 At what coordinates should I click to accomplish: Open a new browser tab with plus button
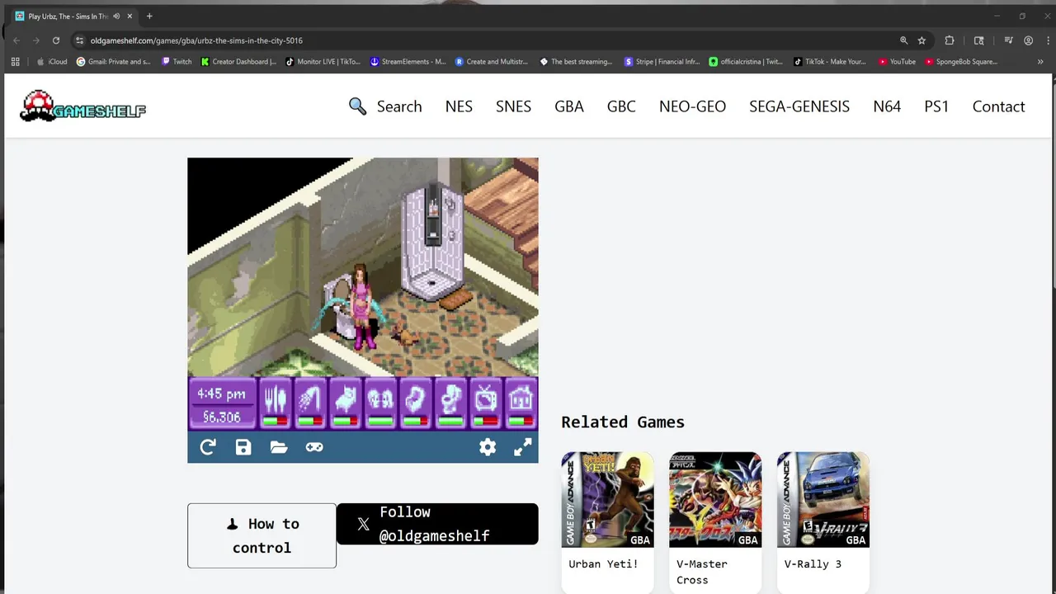tap(149, 16)
